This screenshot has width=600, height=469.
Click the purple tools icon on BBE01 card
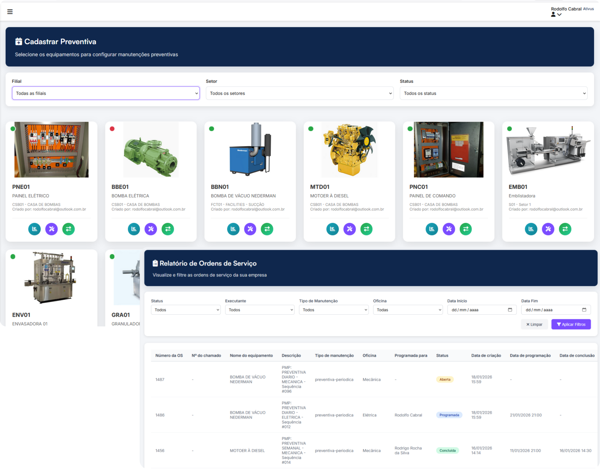click(x=151, y=229)
